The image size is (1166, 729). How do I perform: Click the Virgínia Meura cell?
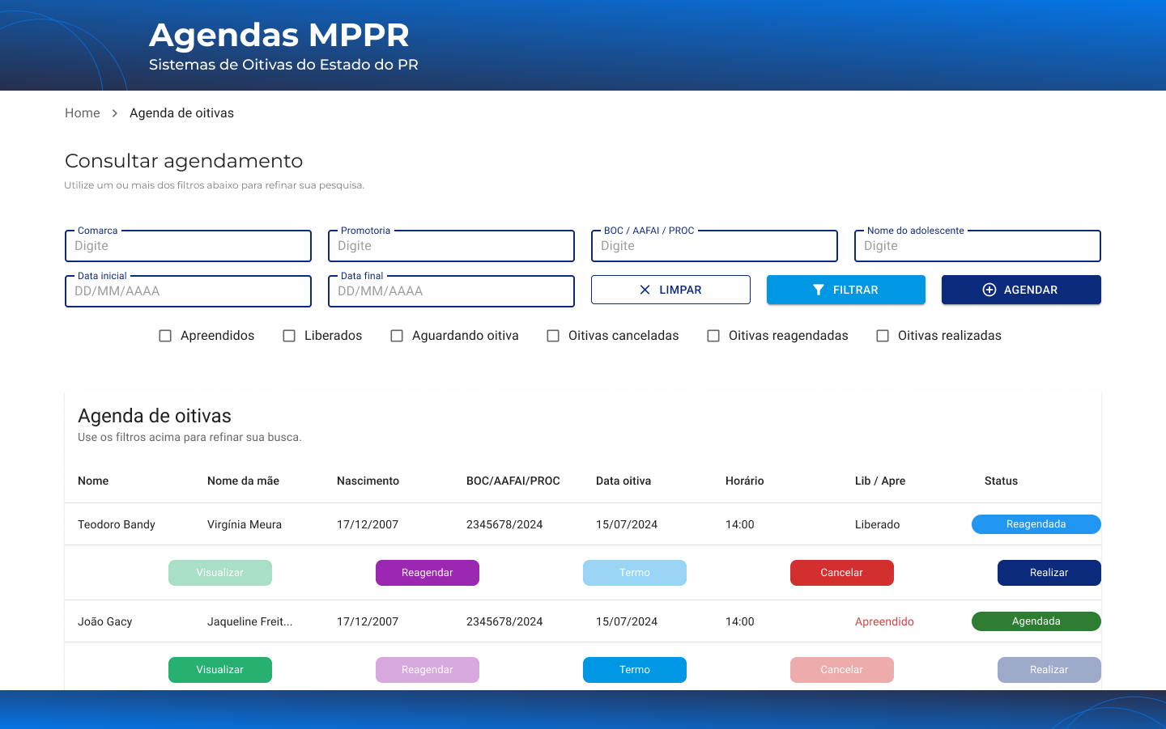pos(245,524)
